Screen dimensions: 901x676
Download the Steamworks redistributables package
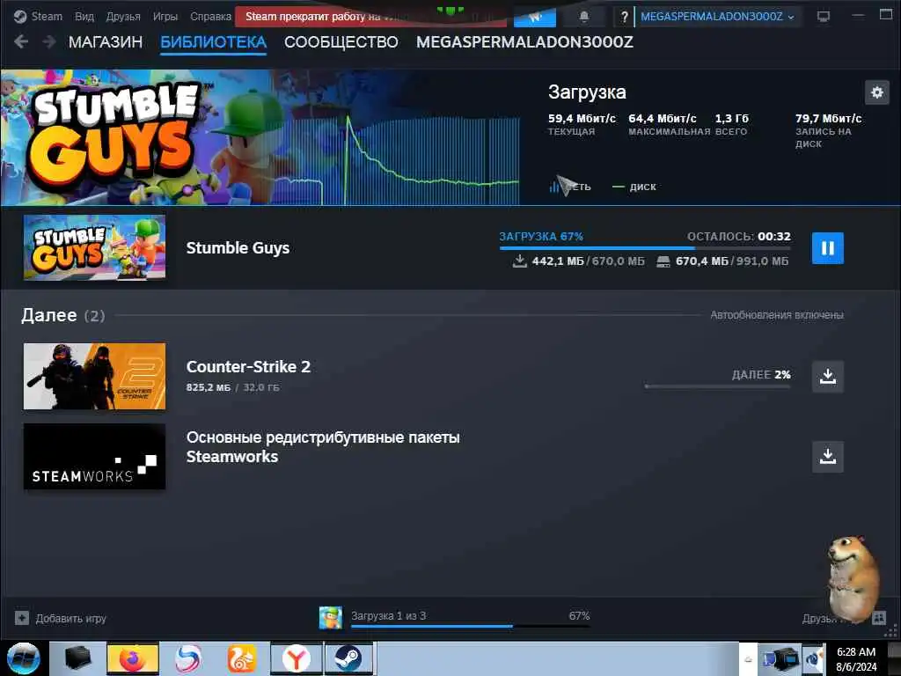827,457
